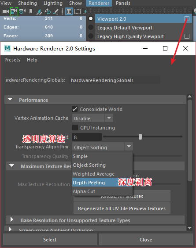Expand Screen-space Ambient Occlusion section

point(10,229)
